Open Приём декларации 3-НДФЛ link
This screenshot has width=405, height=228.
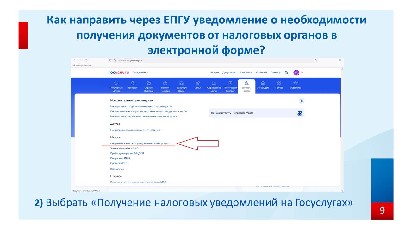[127, 153]
